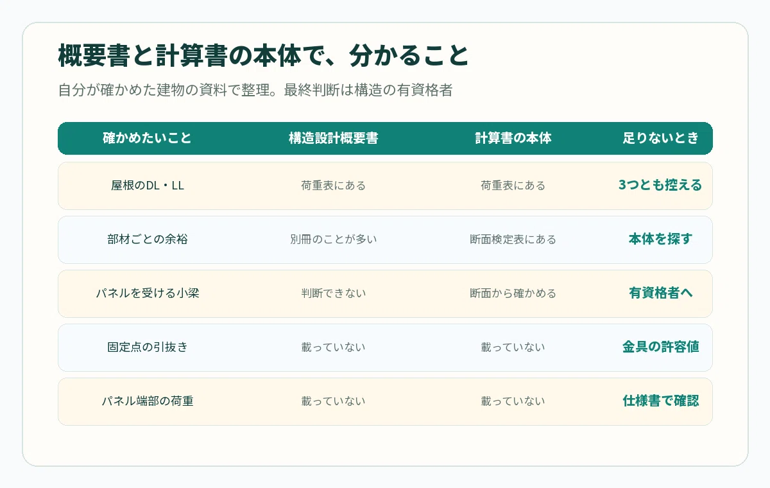Select the 部材ごとの余裕 row label
The image size is (770, 488).
[x=147, y=240]
